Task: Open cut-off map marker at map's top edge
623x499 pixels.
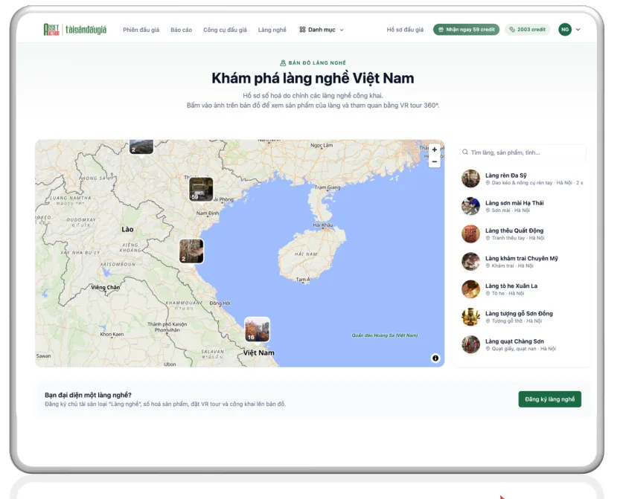Action: (x=141, y=147)
